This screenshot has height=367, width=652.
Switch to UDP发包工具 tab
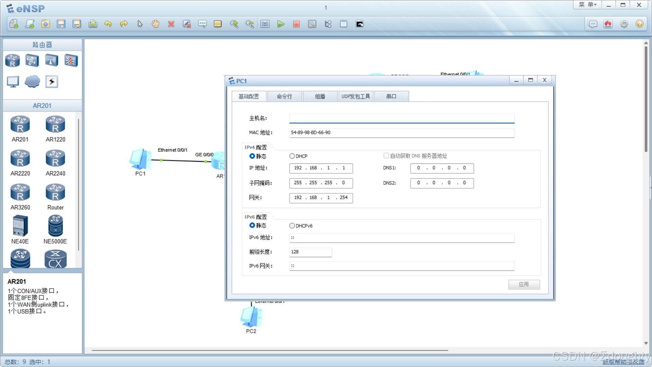point(356,97)
